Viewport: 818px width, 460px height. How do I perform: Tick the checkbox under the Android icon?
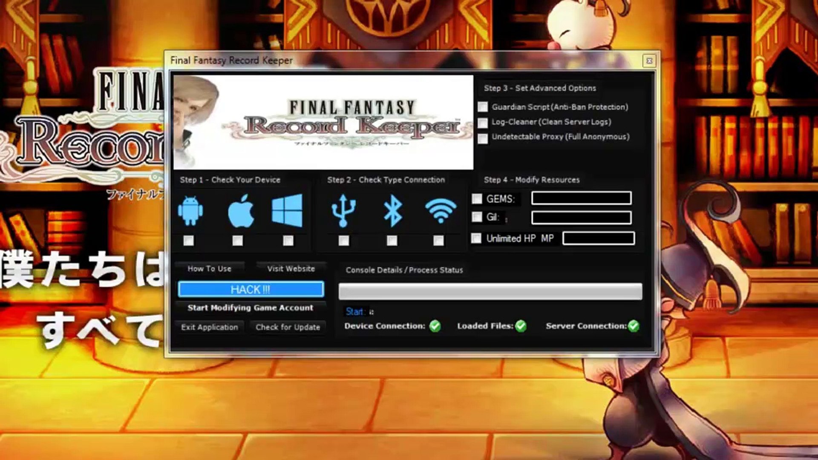188,241
